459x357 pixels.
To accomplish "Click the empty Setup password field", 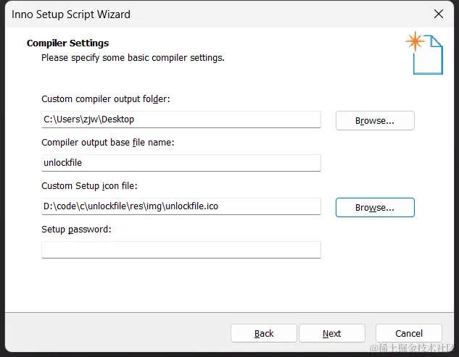I will pos(181,250).
